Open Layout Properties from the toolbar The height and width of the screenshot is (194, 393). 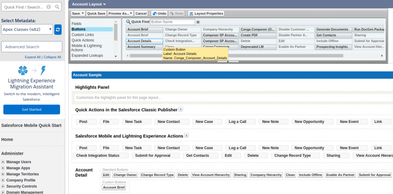pyautogui.click(x=206, y=13)
